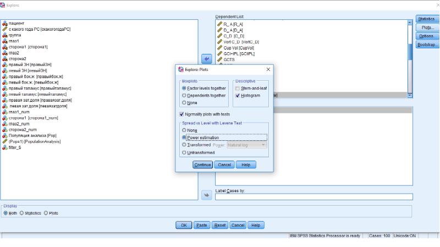Click the Dependent List scroll-up arrow
440x247 pixels.
[x=410, y=22]
